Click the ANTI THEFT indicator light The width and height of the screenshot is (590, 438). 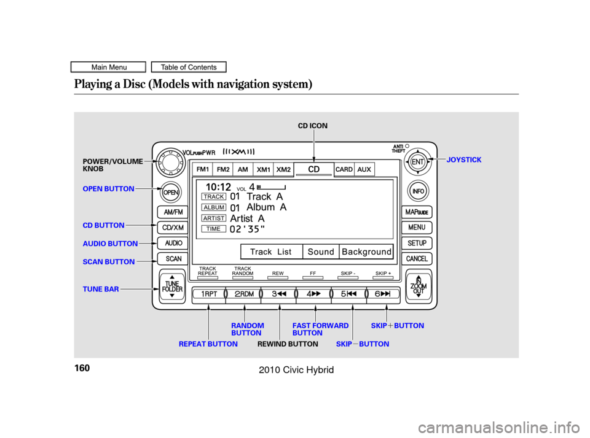(x=407, y=146)
